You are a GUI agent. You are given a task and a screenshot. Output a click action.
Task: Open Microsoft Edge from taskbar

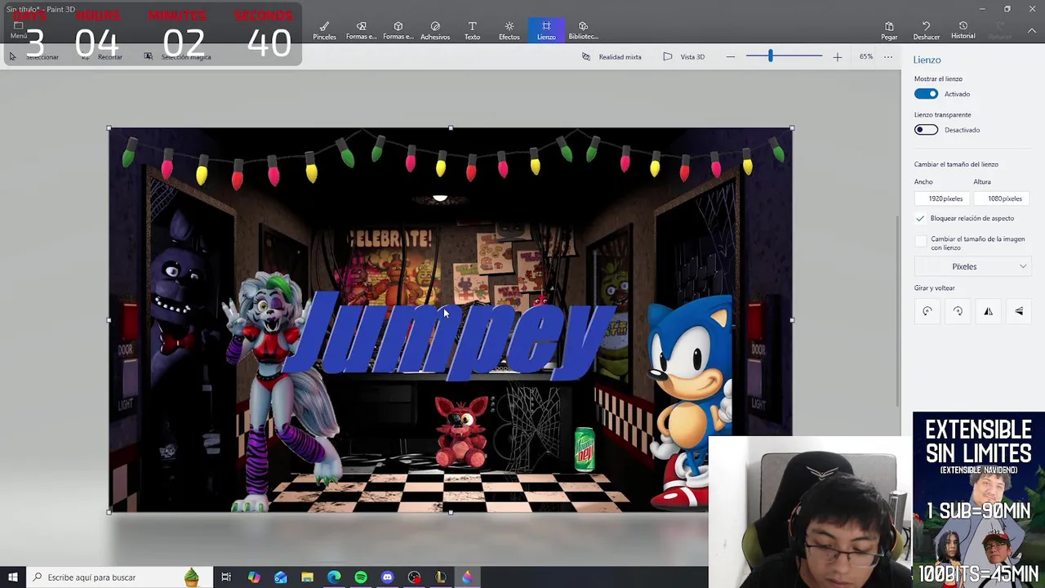[334, 577]
